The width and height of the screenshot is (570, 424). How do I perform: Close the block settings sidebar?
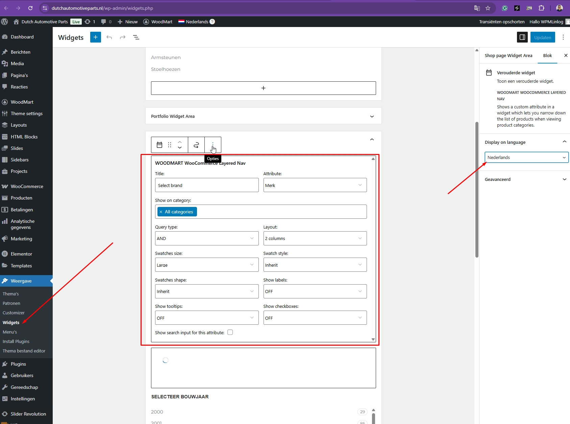(566, 55)
